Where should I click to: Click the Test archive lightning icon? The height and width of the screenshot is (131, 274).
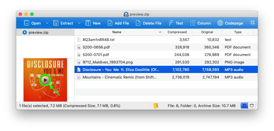coord(171,23)
